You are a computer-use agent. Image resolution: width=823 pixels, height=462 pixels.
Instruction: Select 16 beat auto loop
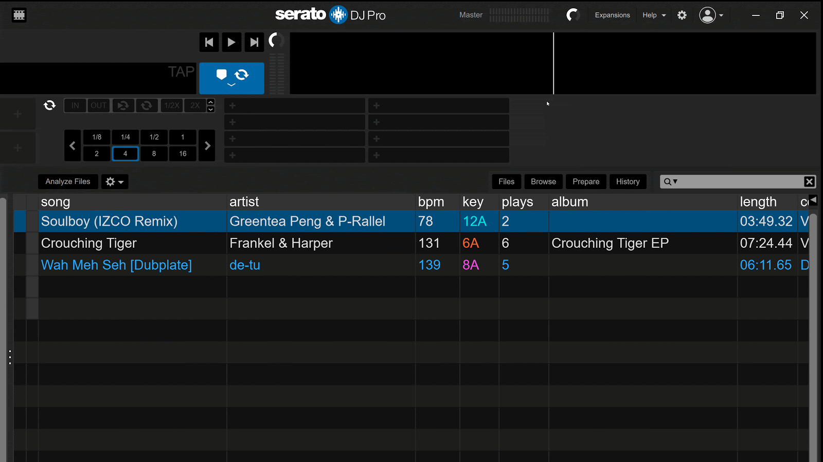pyautogui.click(x=183, y=154)
